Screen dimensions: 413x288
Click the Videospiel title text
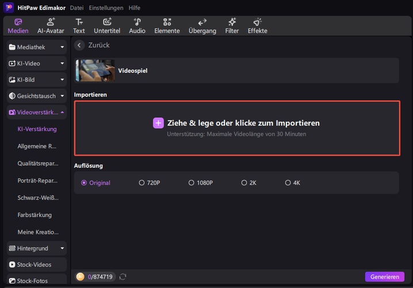[133, 71]
